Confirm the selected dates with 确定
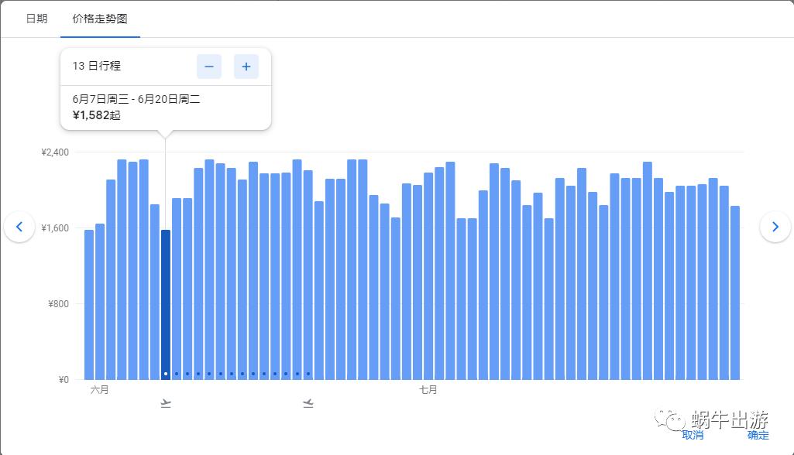 (758, 434)
